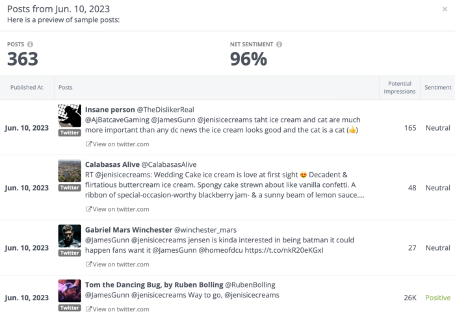Click the Calabasas Alive profile avatar
455x319 pixels.
70,170
